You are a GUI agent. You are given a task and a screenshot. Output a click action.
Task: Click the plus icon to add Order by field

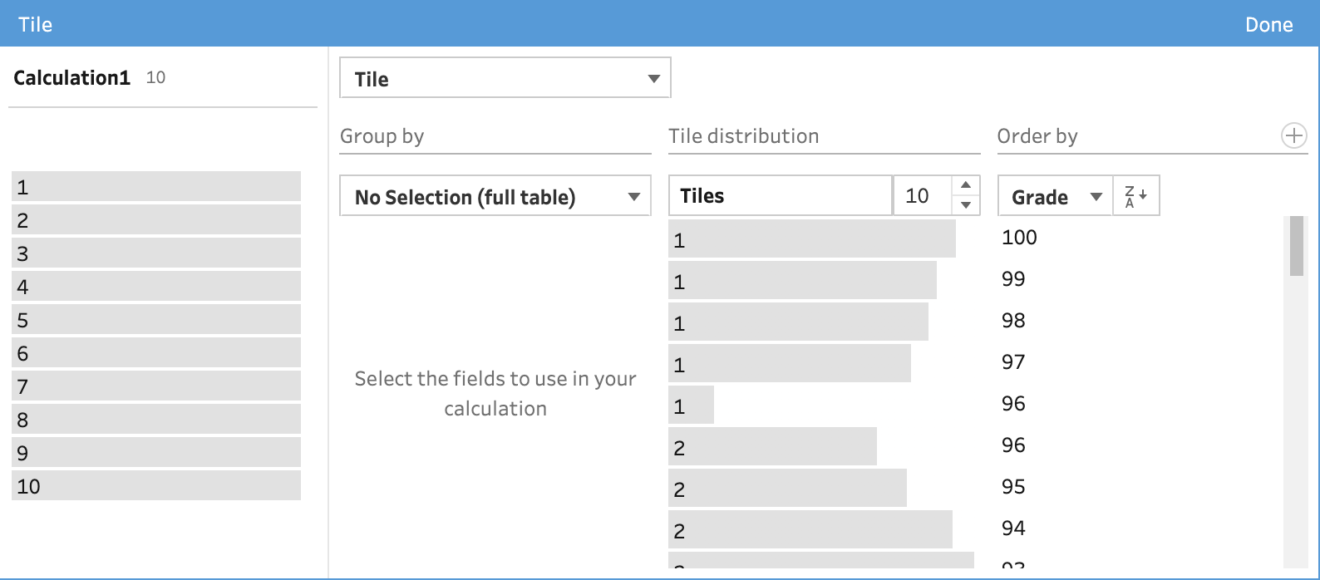click(x=1293, y=135)
